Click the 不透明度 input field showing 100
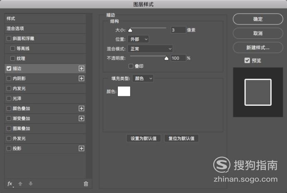Viewport: 287px width, 193px height. (x=178, y=58)
